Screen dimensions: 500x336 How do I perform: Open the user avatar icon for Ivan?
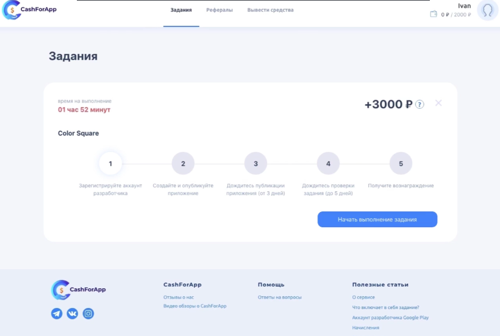point(488,10)
